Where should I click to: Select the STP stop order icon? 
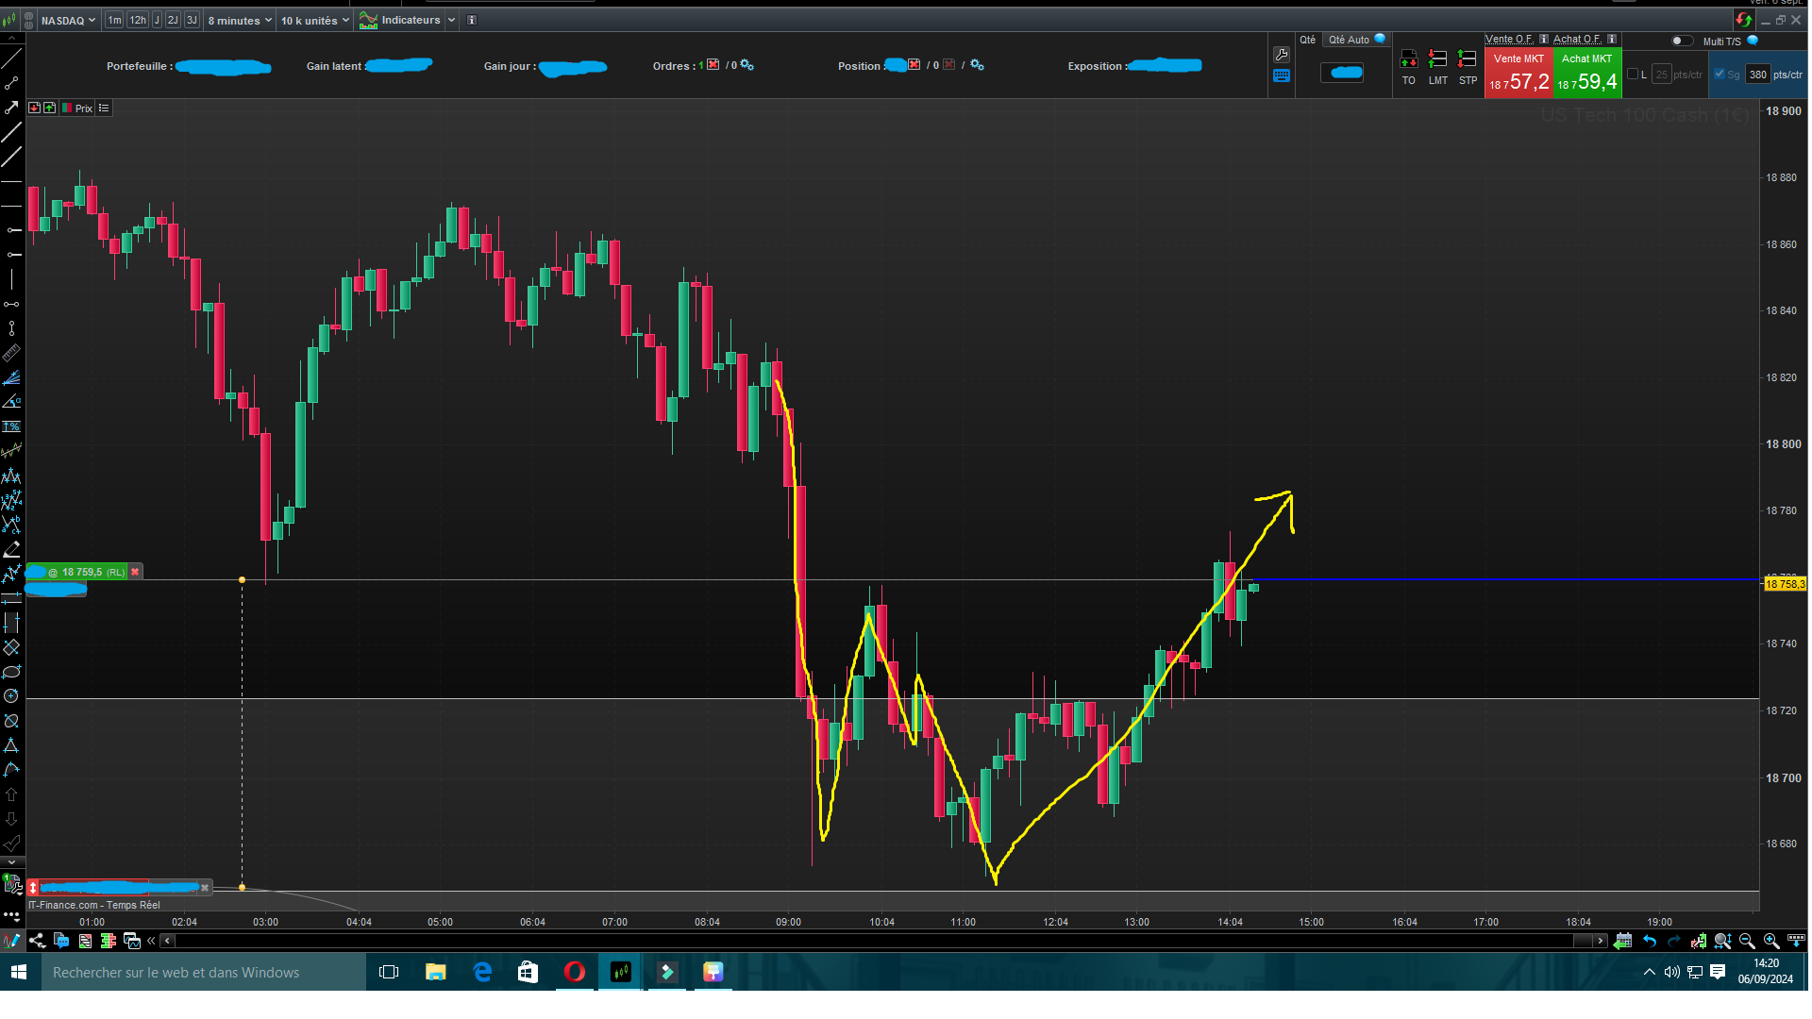(x=1467, y=59)
